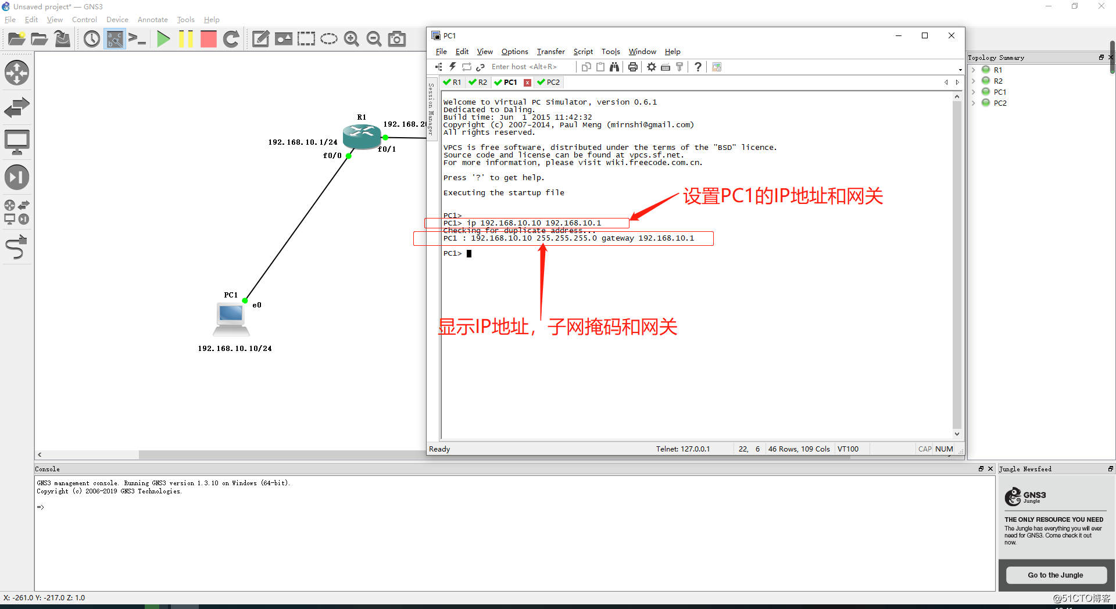Click the Reconnect chain link icon
The height and width of the screenshot is (609, 1116).
(480, 67)
